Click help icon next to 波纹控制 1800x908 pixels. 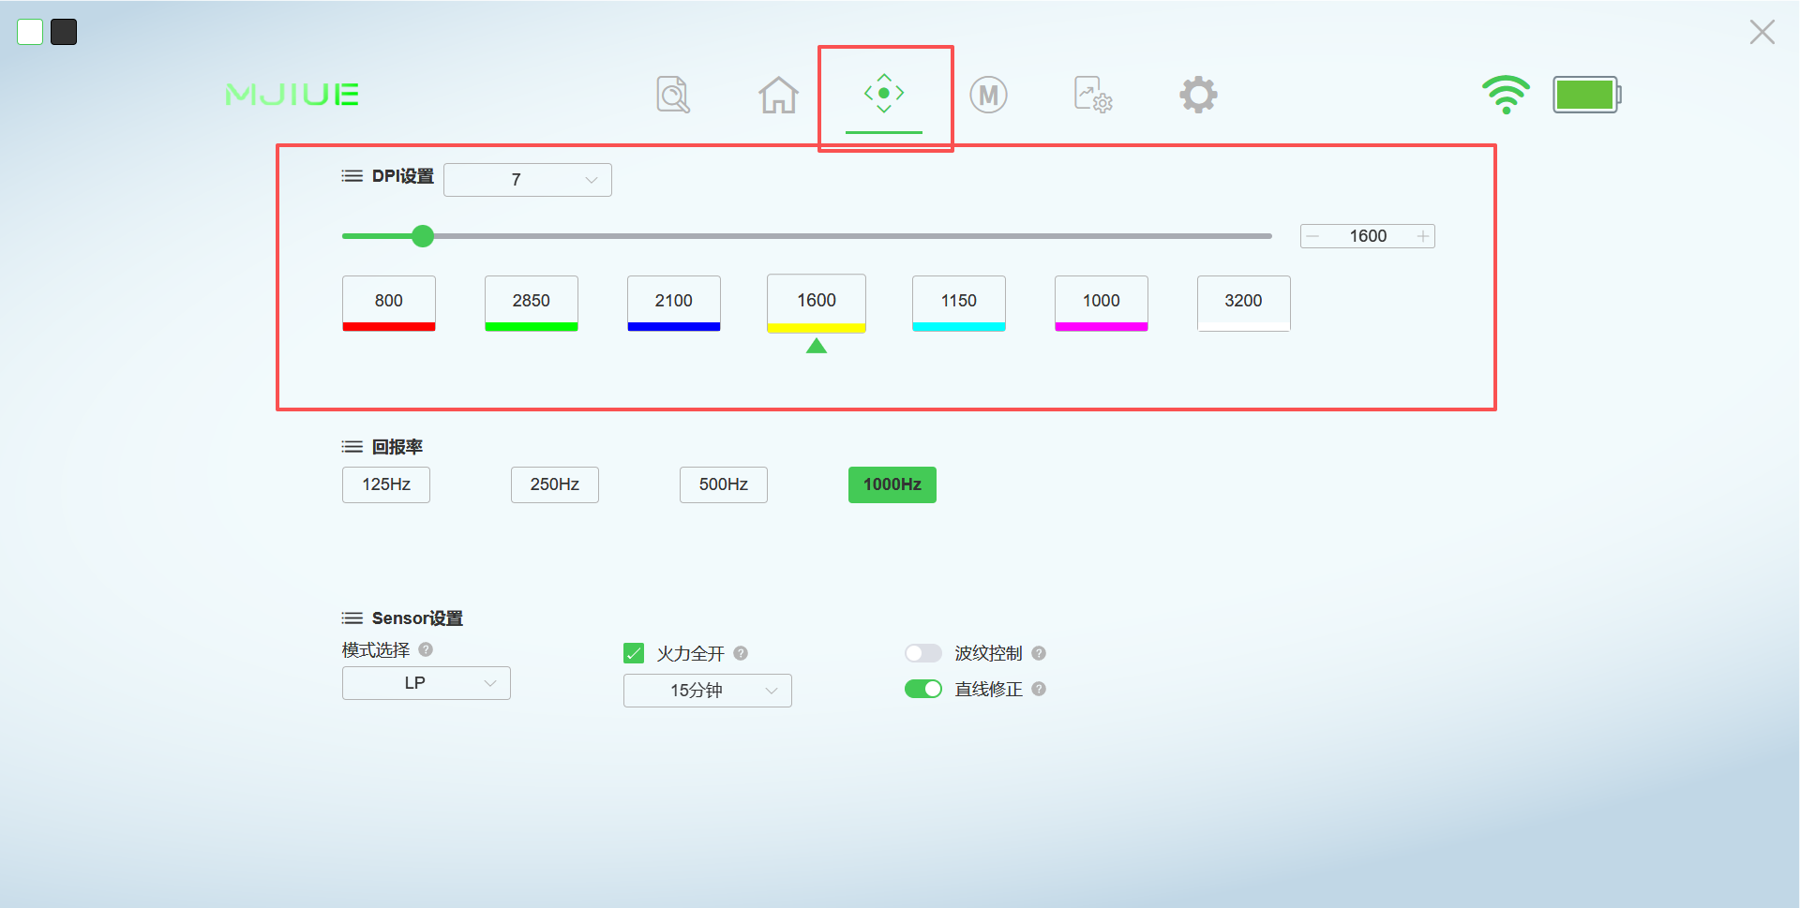(1039, 653)
